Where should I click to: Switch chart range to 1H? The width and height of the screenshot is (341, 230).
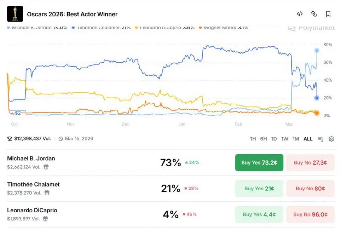(253, 139)
